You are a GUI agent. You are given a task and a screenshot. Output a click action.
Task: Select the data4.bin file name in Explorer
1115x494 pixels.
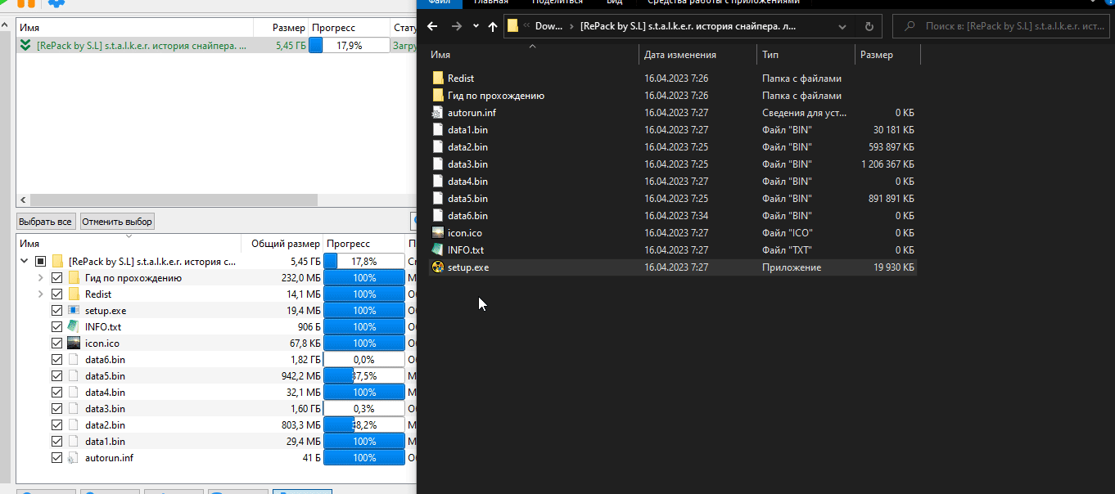(467, 182)
